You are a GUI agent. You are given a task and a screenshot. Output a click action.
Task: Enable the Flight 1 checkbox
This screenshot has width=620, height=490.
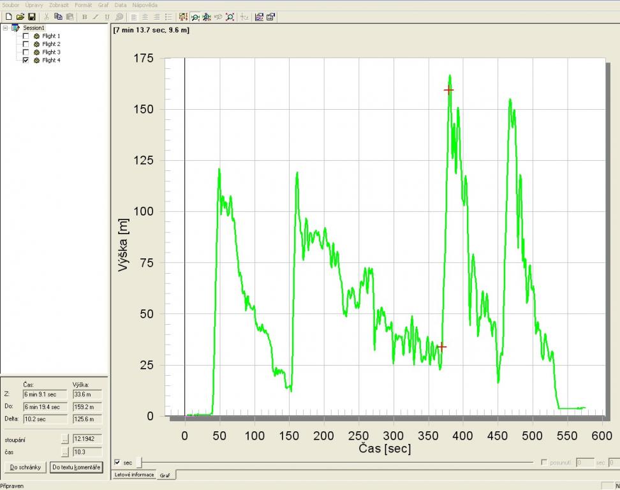point(26,36)
